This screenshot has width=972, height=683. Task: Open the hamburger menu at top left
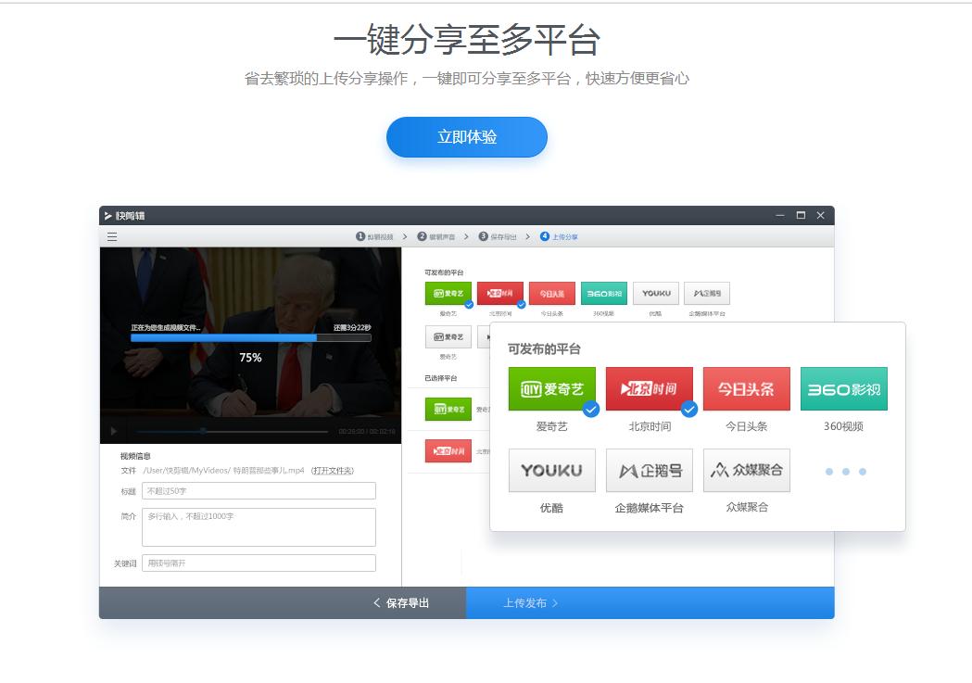pyautogui.click(x=111, y=235)
